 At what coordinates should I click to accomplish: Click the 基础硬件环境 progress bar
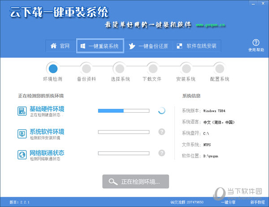pos(124,111)
